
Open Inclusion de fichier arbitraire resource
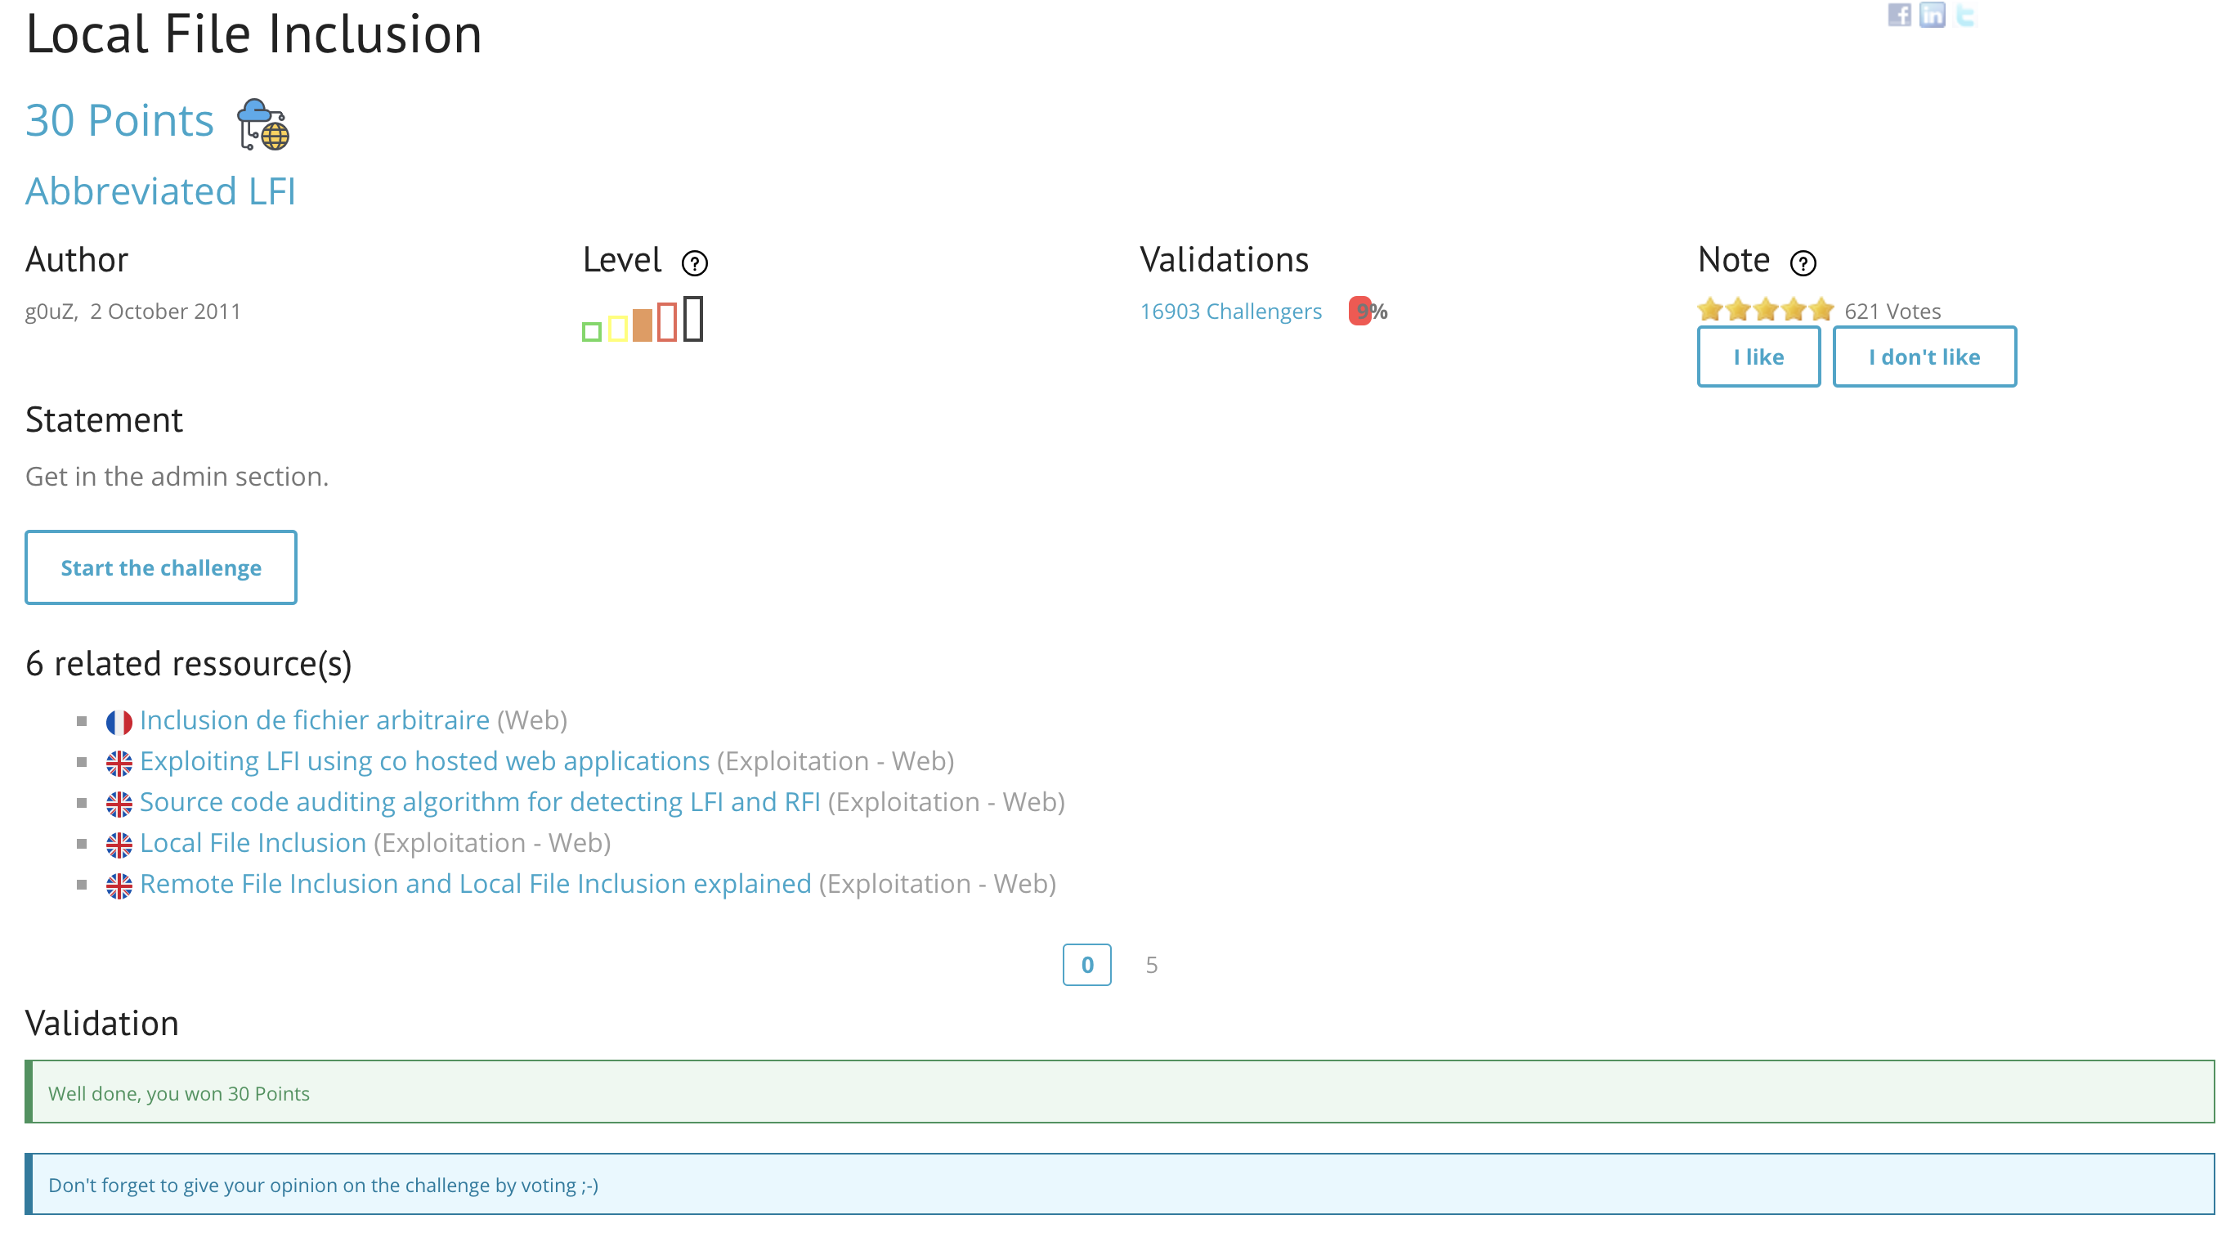tap(314, 720)
